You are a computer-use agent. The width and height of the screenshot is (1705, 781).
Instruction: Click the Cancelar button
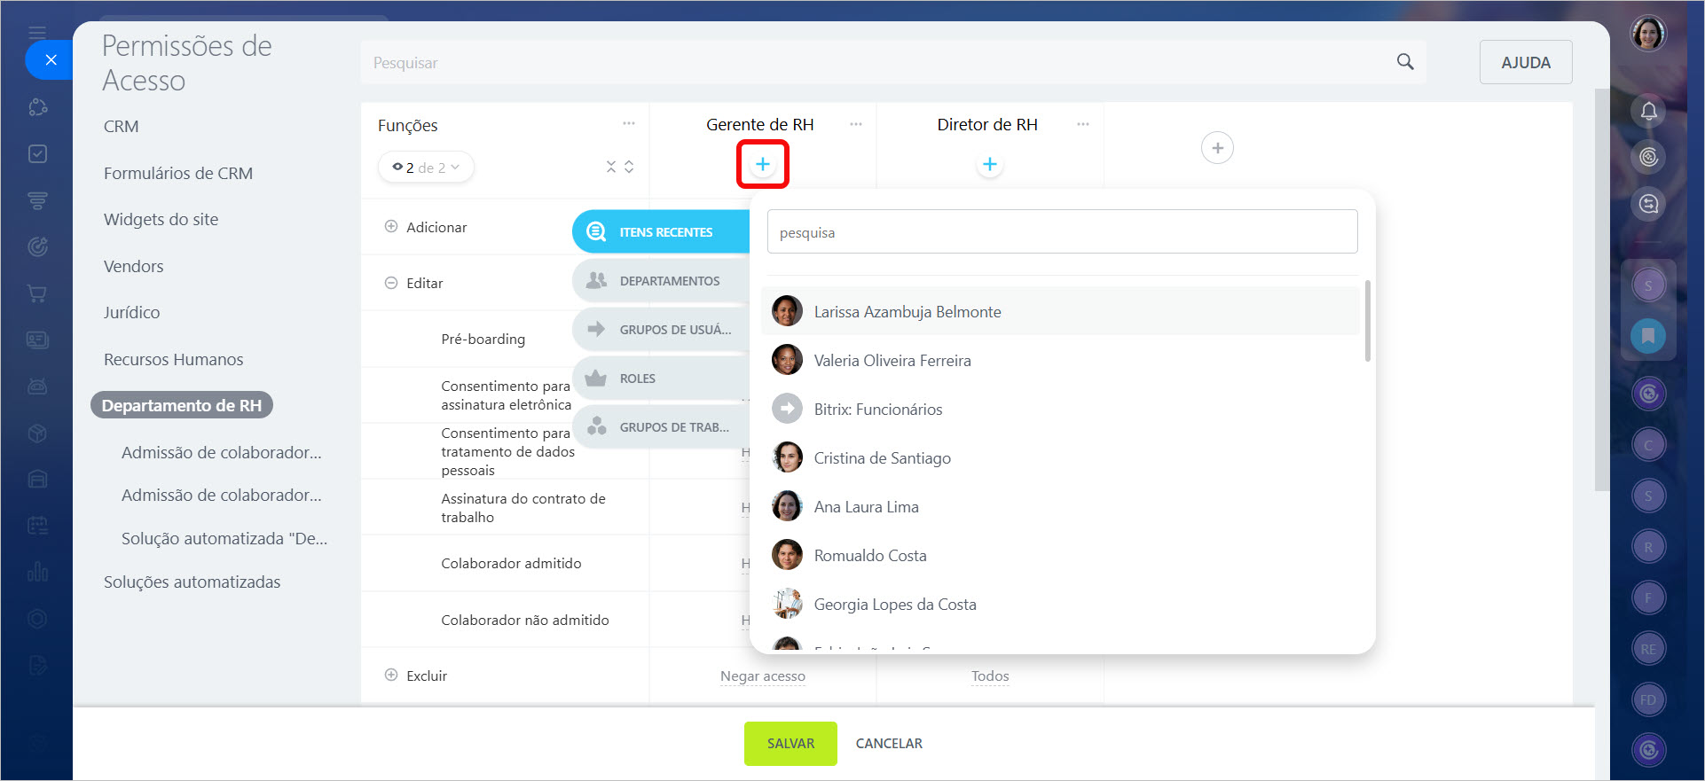point(889,743)
